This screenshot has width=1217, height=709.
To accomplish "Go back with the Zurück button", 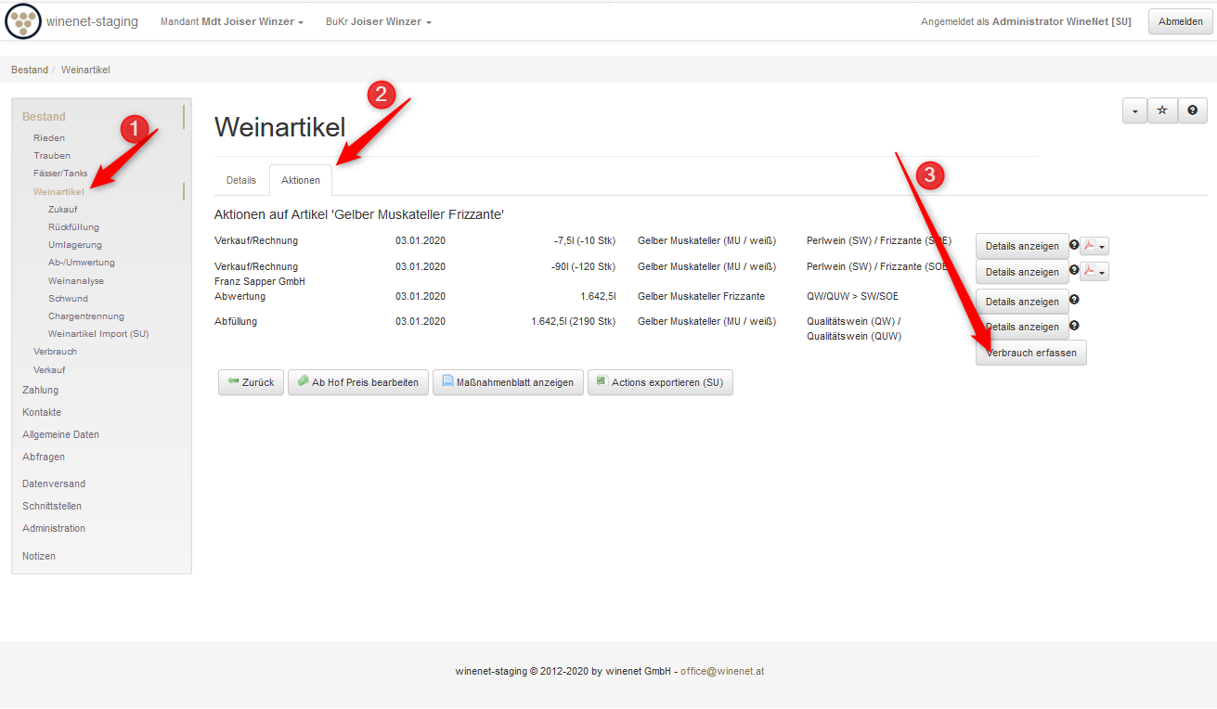I will point(251,382).
